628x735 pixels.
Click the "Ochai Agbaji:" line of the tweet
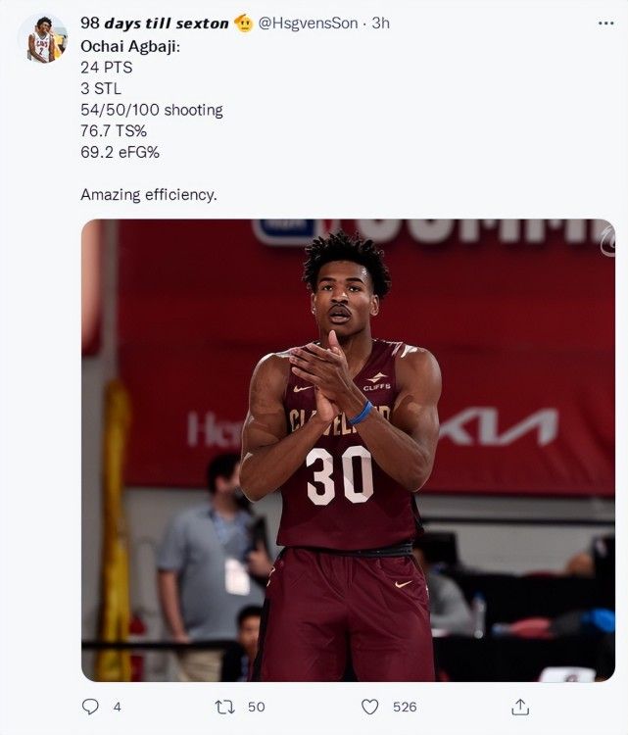[x=129, y=46]
